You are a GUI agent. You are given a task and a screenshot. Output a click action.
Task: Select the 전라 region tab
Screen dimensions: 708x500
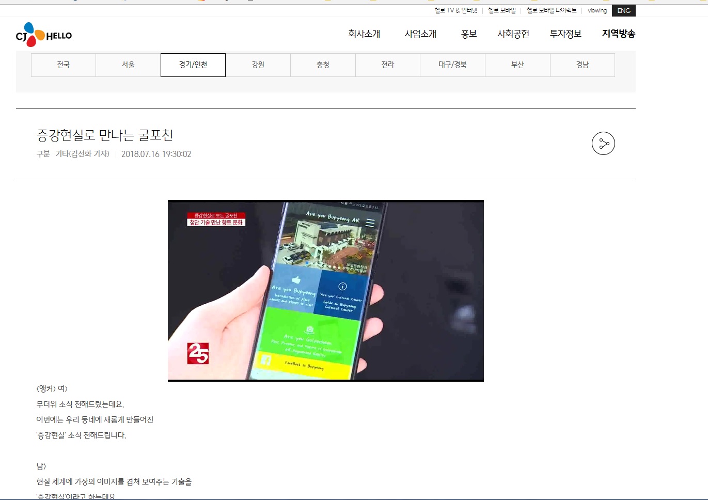(x=388, y=65)
